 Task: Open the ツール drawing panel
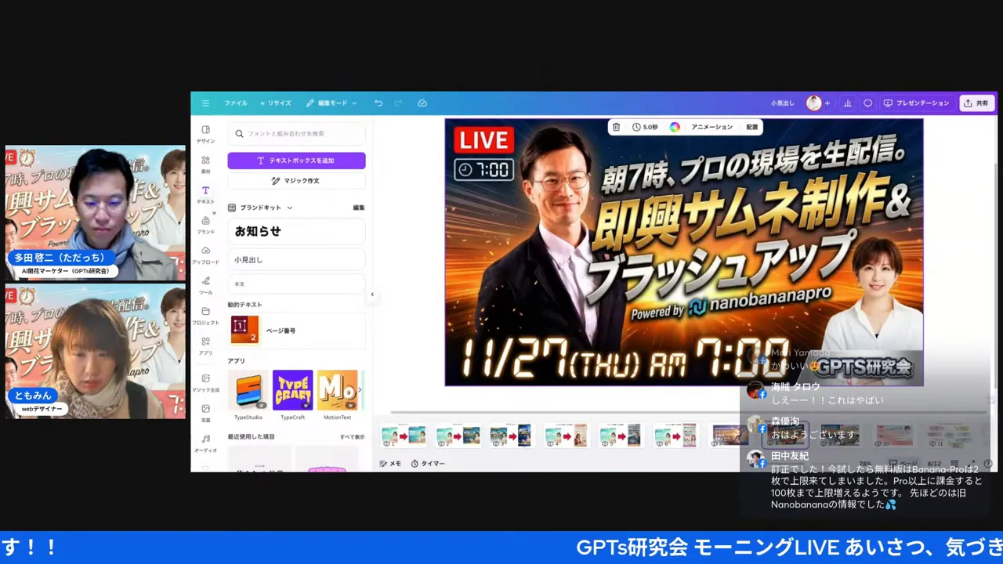click(205, 286)
